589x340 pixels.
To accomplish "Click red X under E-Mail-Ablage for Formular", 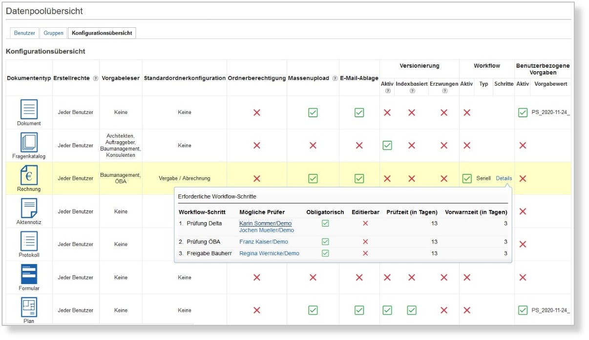I will 359,277.
